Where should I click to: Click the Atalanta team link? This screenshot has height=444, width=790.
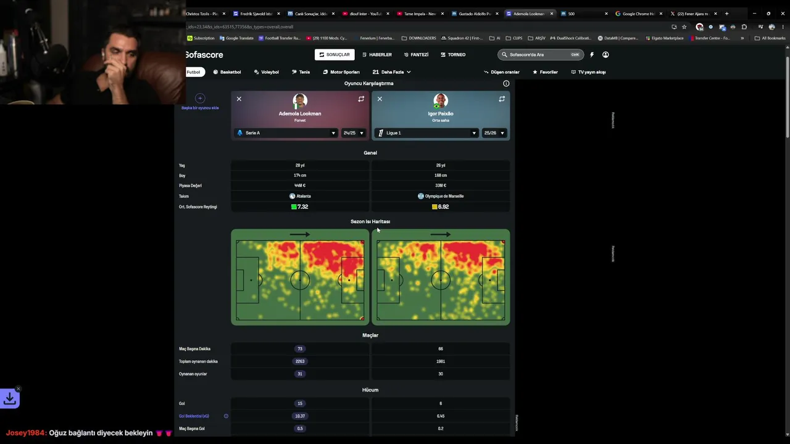pos(300,196)
